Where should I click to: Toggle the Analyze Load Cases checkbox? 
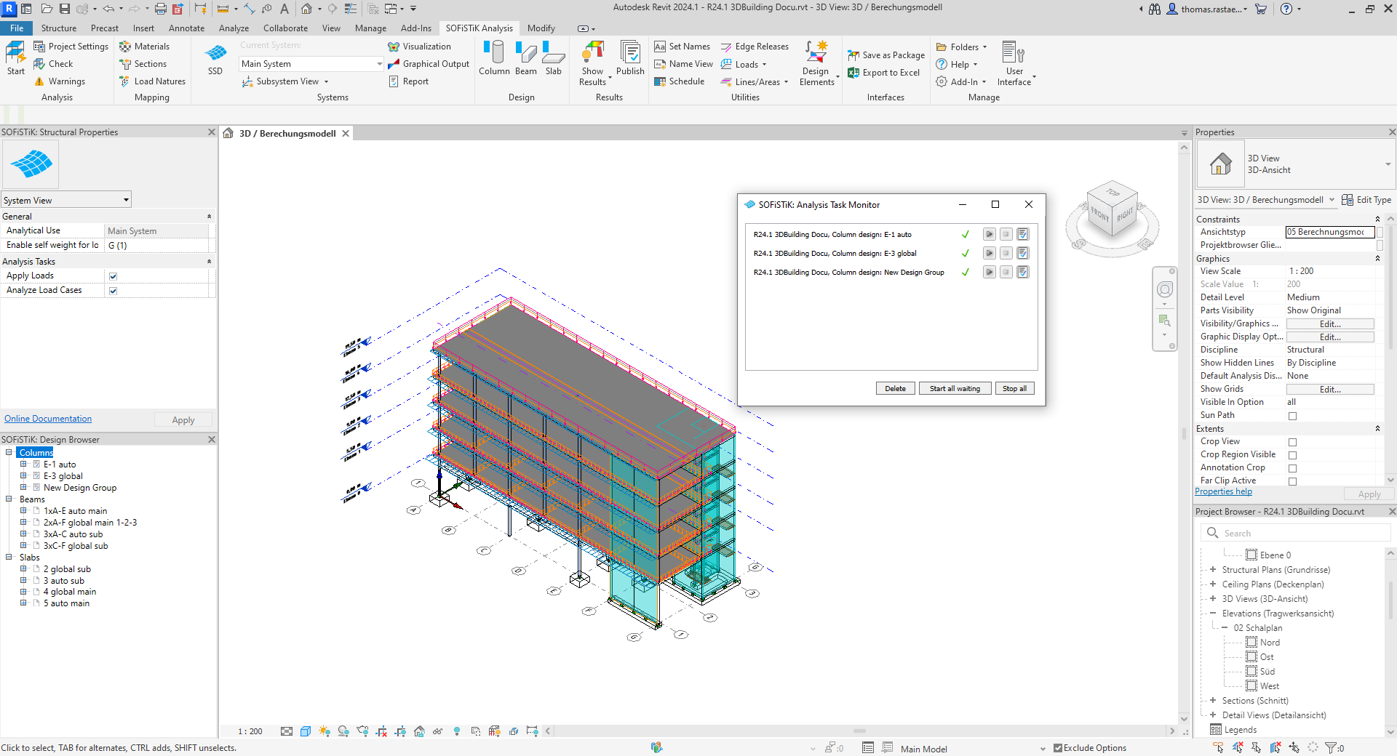click(x=113, y=291)
